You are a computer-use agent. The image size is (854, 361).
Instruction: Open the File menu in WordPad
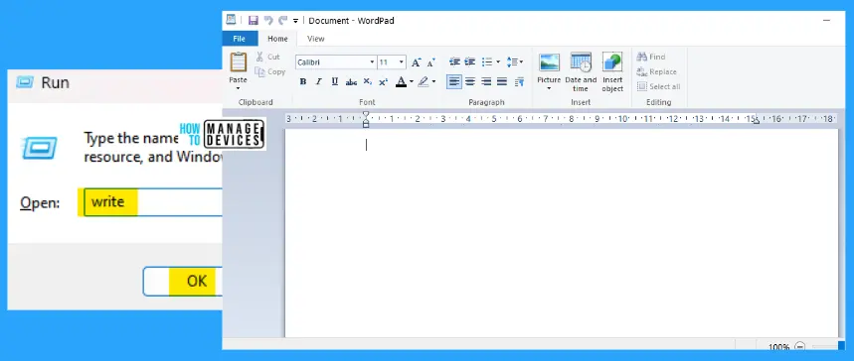click(x=239, y=39)
